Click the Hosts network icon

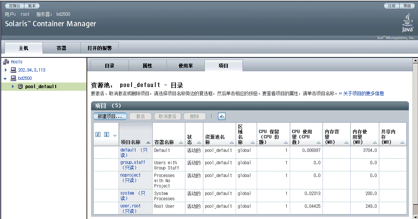pos(6,62)
